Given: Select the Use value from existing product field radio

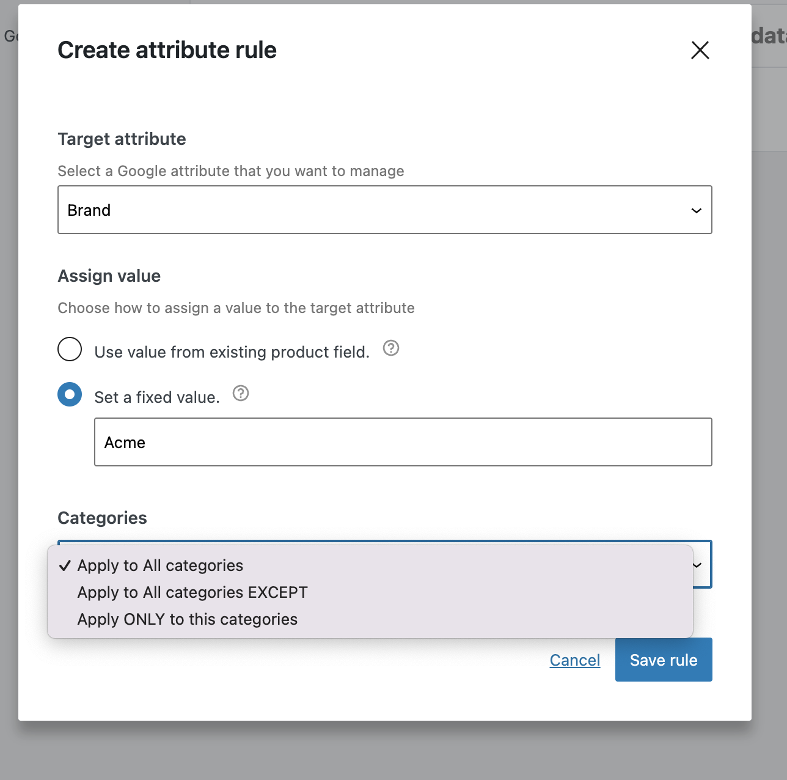Looking at the screenshot, I should click(x=70, y=349).
